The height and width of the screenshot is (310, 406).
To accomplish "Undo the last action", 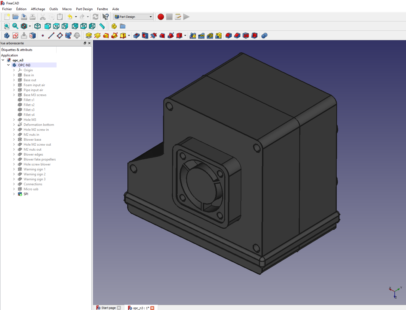I will [70, 17].
